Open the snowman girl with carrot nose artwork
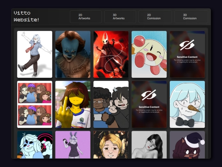This screenshot has width=222, height=167. [187, 104]
